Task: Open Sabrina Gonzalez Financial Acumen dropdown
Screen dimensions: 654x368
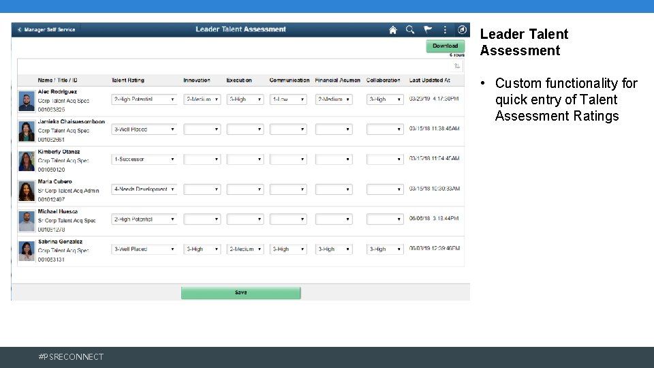Action: (334, 249)
